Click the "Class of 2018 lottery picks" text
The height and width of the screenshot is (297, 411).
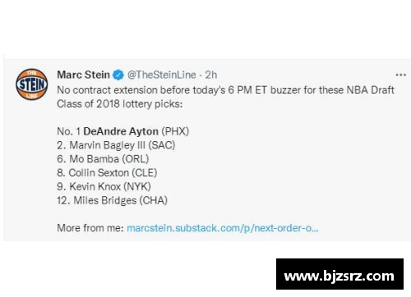click(119, 104)
